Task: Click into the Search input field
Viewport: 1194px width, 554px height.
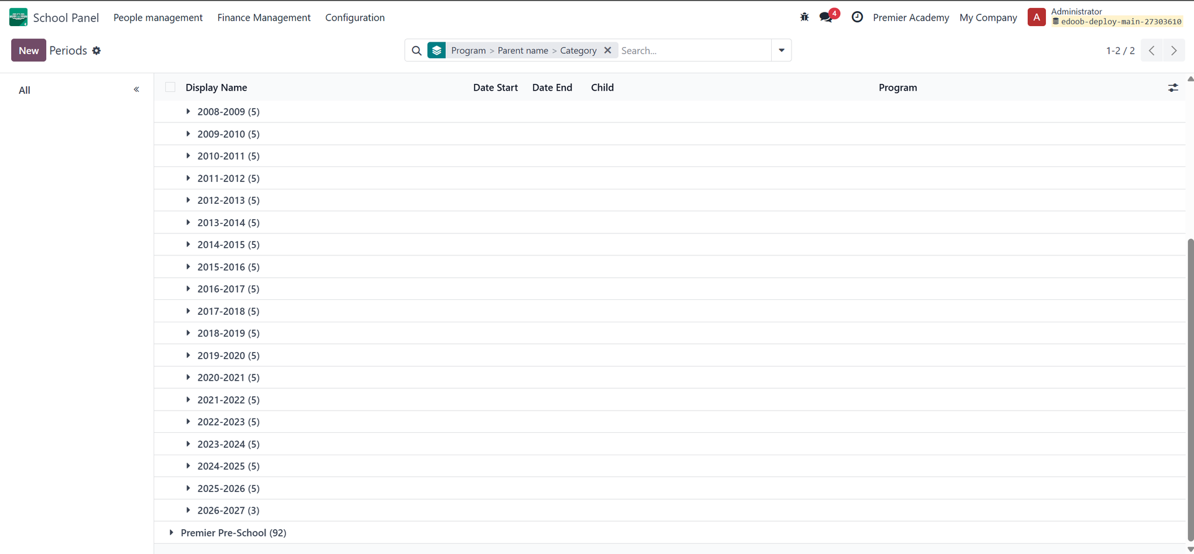Action: point(693,51)
